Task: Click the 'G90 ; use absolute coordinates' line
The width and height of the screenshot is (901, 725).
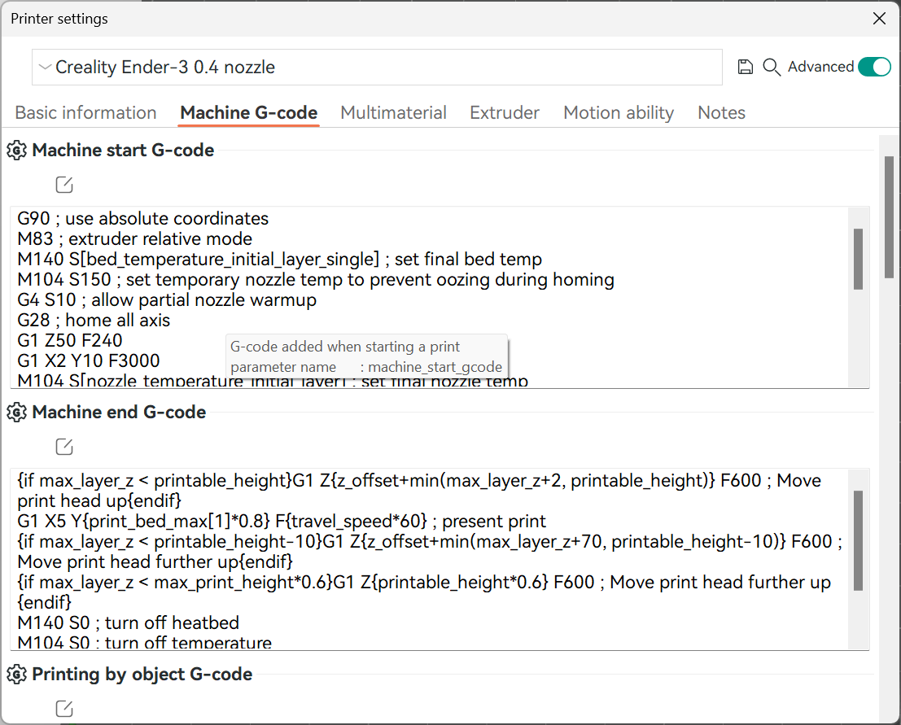Action: (143, 218)
